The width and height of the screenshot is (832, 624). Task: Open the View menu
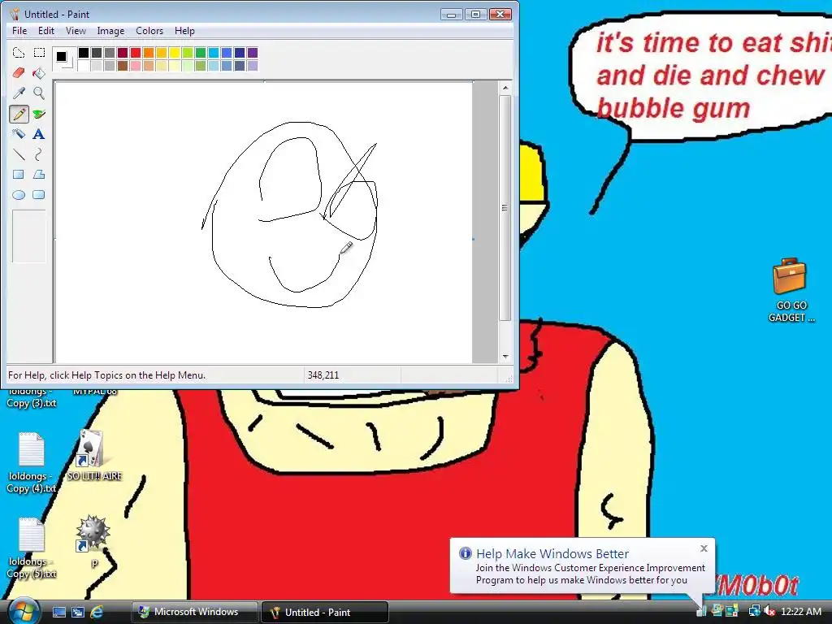coord(76,31)
